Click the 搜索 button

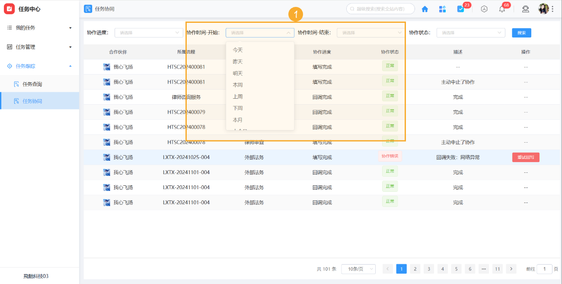[521, 32]
